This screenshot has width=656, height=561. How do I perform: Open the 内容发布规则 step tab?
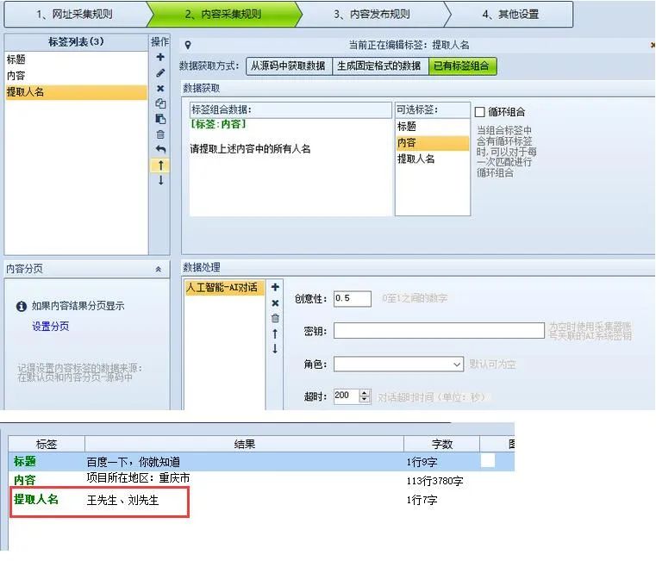click(x=372, y=15)
